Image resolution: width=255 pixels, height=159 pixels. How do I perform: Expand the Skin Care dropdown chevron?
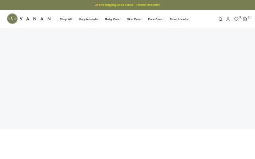[x=142, y=19]
